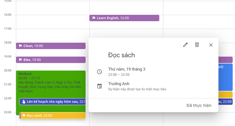This screenshot has height=126, width=235.
Task: Click the Đọc sách popup title
Action: [x=122, y=55]
